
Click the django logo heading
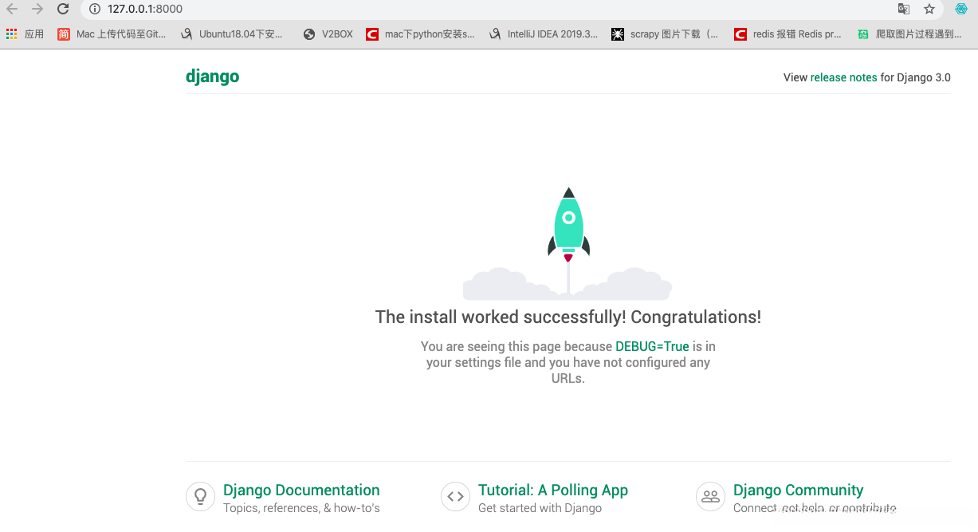click(212, 77)
